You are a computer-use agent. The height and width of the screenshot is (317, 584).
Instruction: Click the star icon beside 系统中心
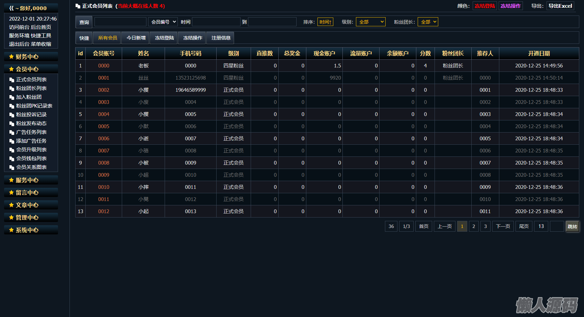[x=11, y=230]
